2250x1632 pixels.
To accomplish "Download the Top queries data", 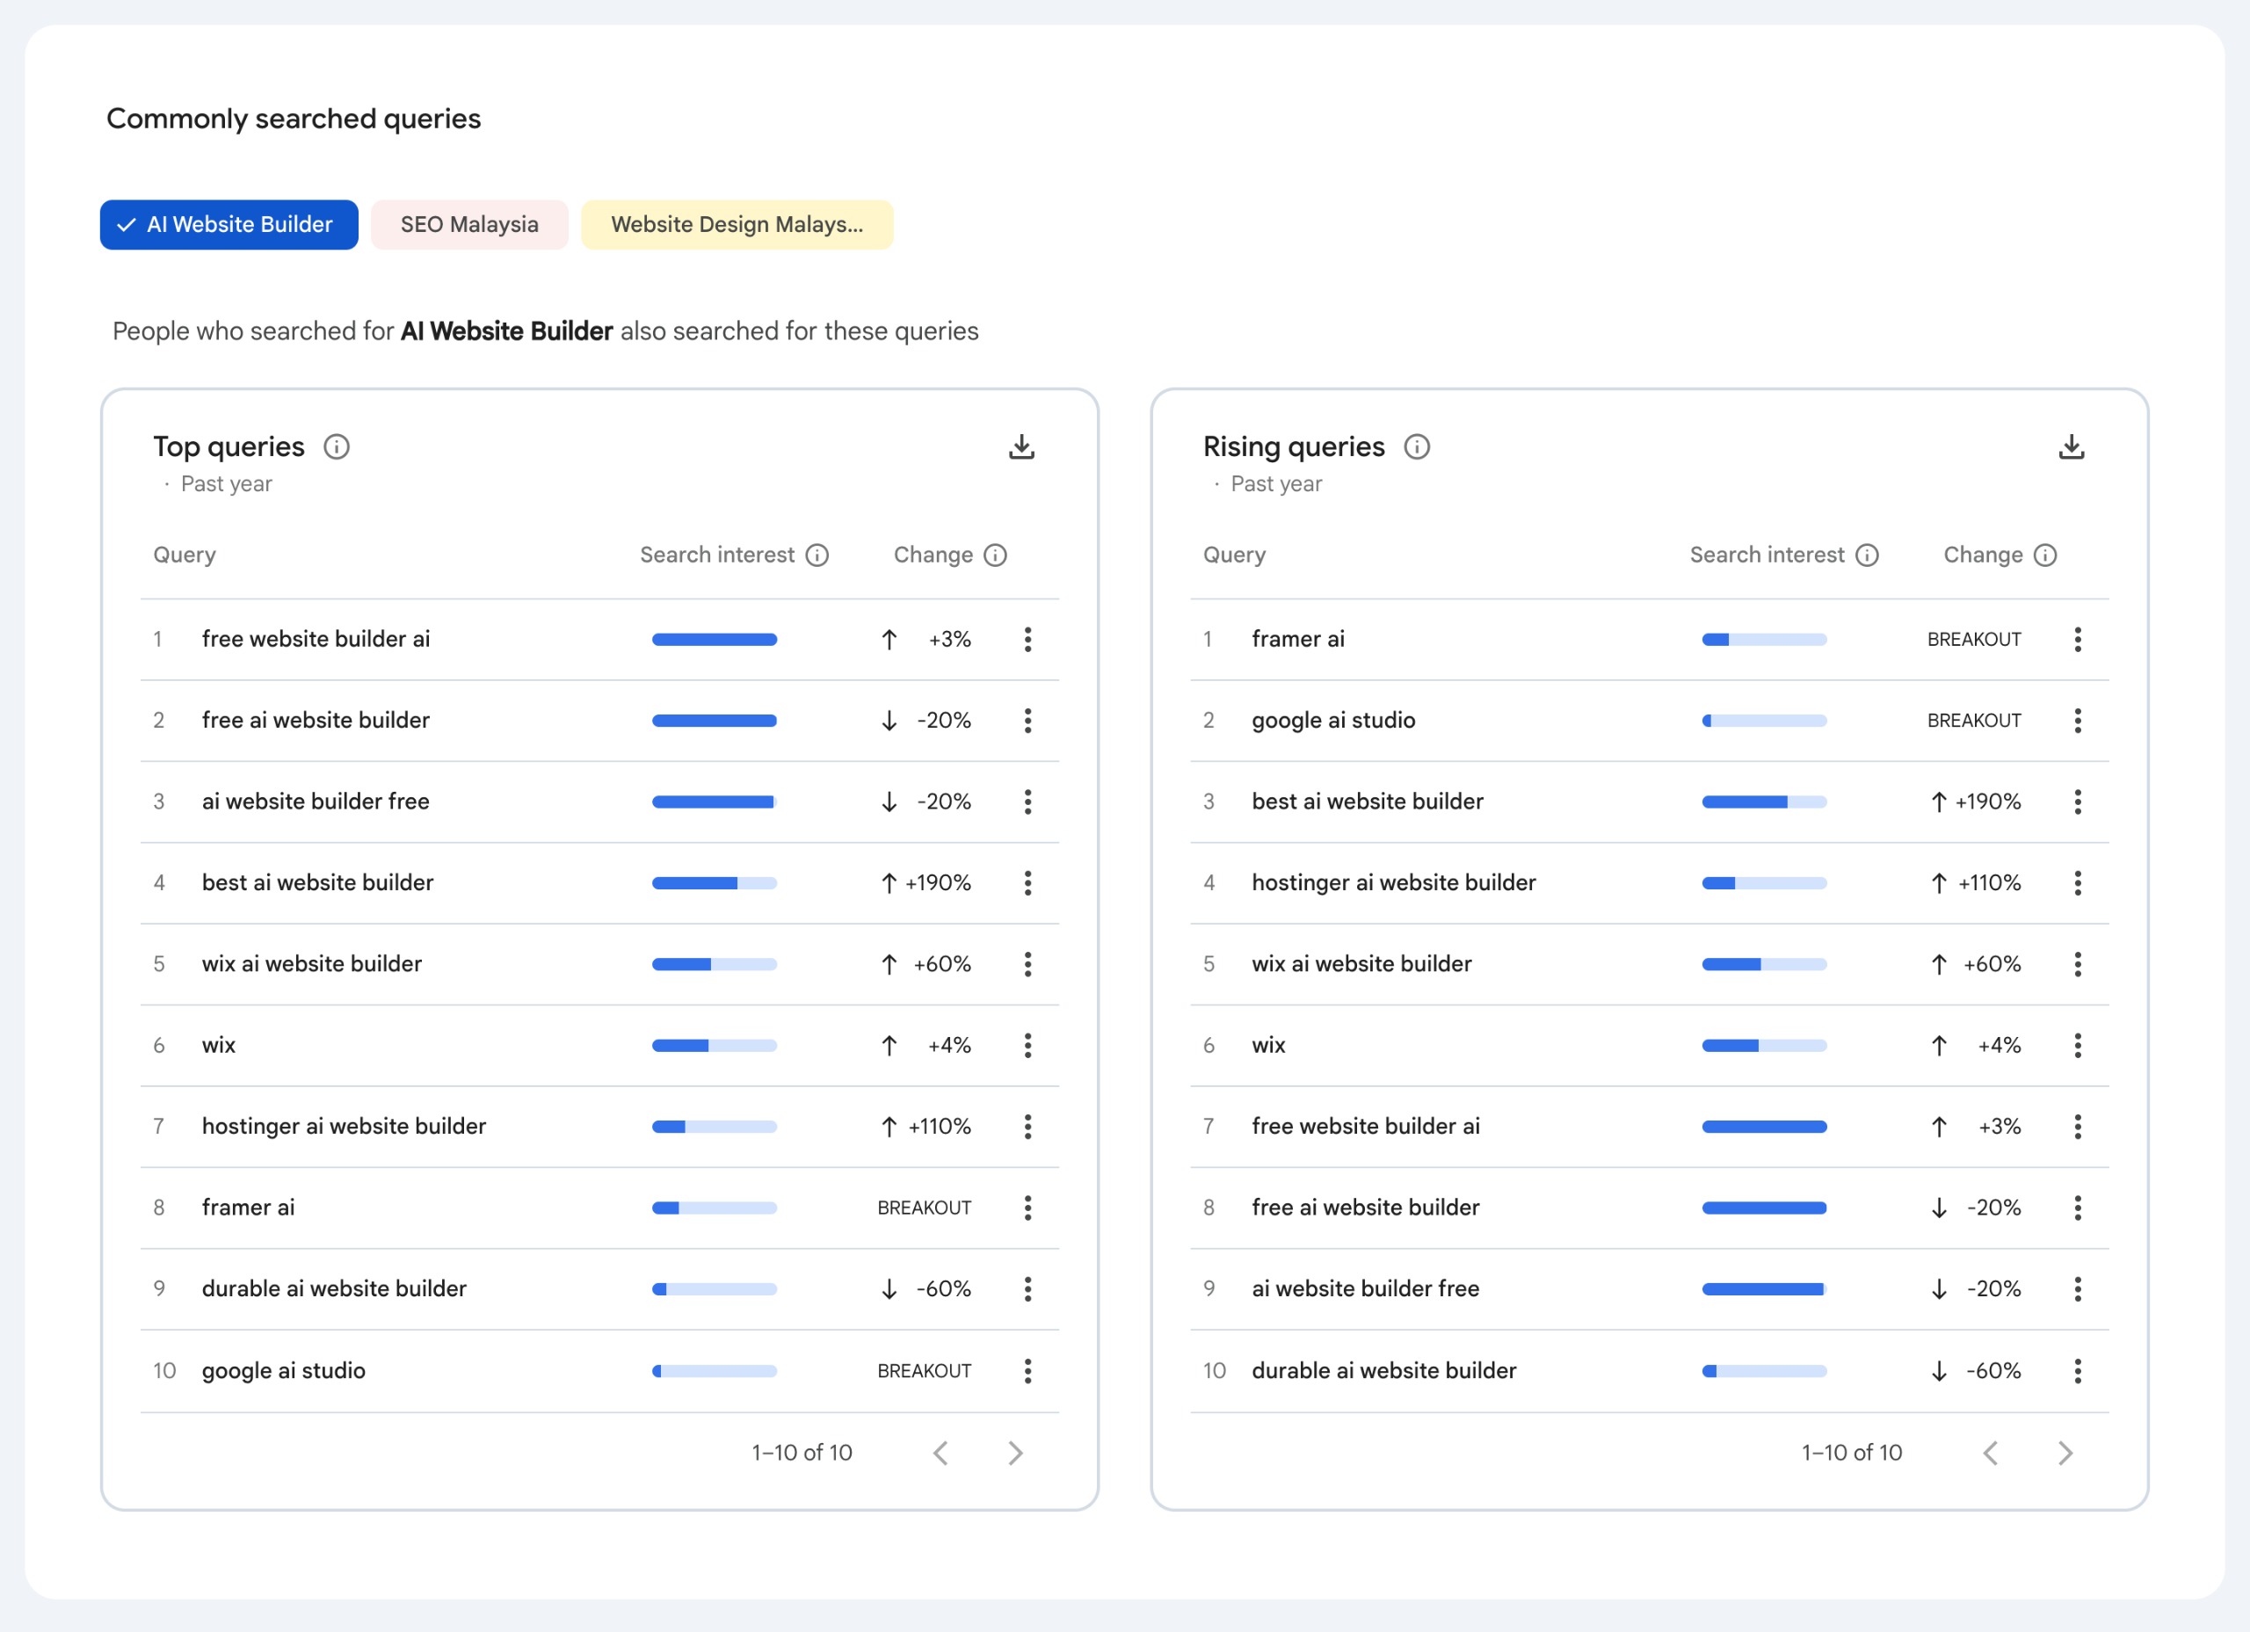I will 1020,446.
